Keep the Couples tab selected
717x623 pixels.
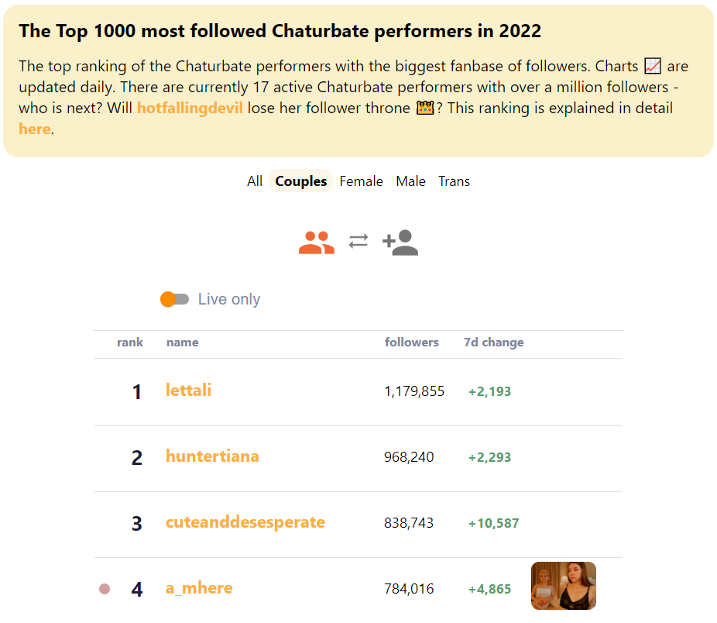[x=300, y=181]
